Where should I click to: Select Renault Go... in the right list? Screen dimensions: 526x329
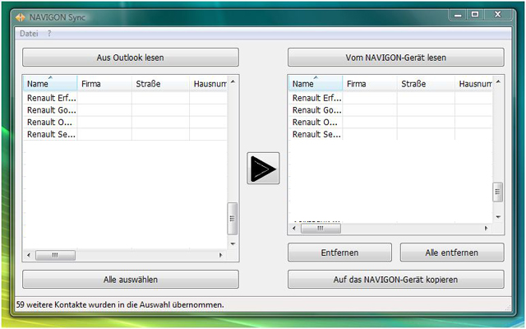click(316, 110)
